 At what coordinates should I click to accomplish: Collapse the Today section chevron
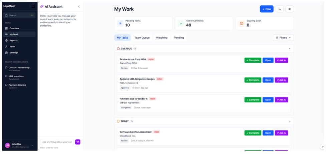coord(290,121)
